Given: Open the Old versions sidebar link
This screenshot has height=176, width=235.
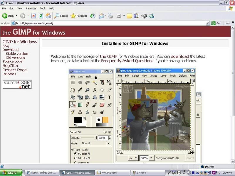Looking at the screenshot, I should (16, 57).
